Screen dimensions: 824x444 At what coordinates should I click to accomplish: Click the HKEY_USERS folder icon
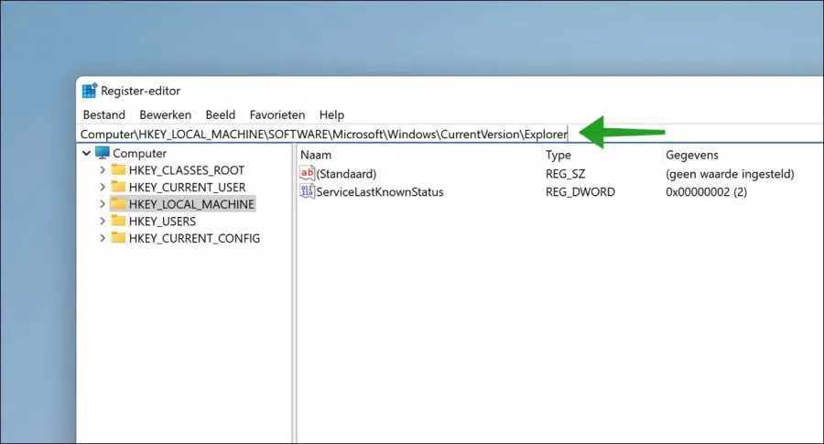pos(118,221)
